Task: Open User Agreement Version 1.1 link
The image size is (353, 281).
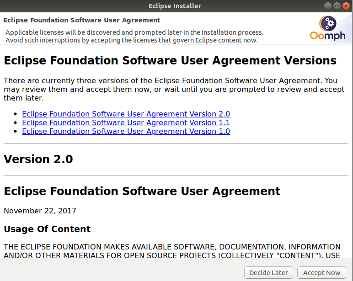Action: [x=126, y=122]
